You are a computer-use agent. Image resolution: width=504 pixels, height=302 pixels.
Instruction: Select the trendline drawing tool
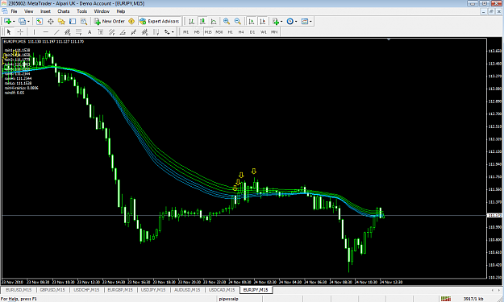pos(56,31)
